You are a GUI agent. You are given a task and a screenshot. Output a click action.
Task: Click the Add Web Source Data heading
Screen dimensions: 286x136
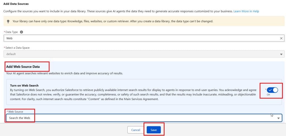point(23,67)
